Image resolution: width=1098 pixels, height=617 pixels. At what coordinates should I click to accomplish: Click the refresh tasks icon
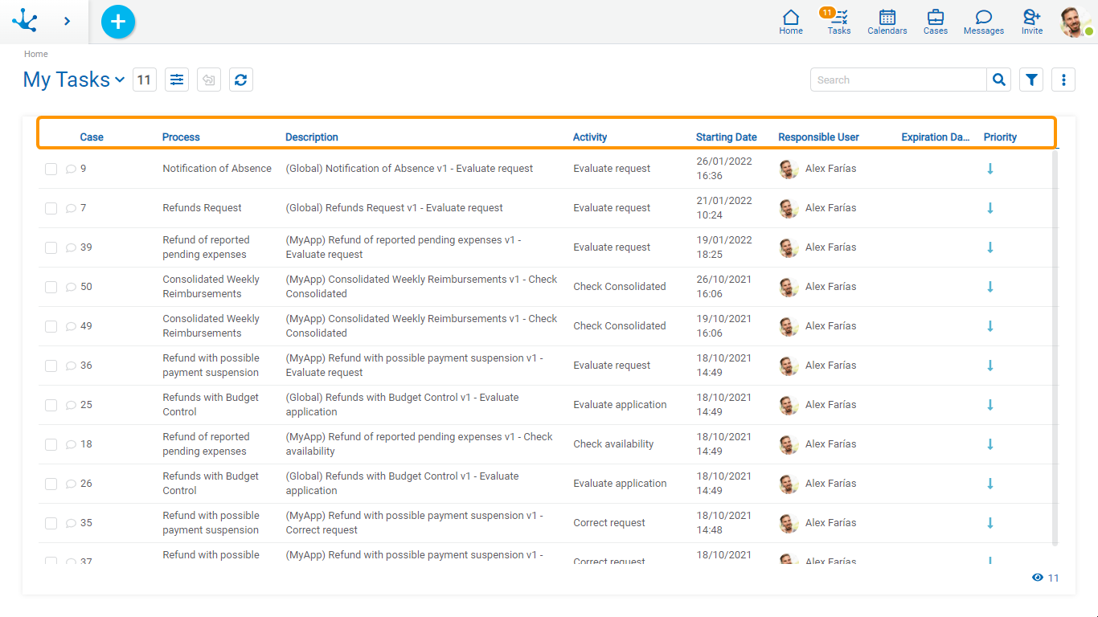pos(241,80)
